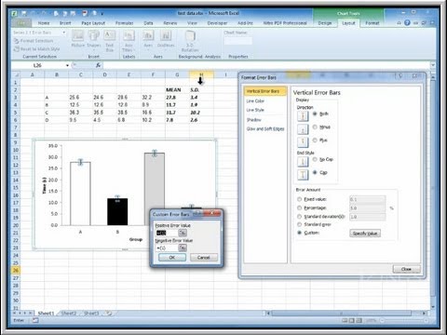This screenshot has height=335, width=447.
Task: Switch to the Format chart tools tab
Action: (x=372, y=23)
